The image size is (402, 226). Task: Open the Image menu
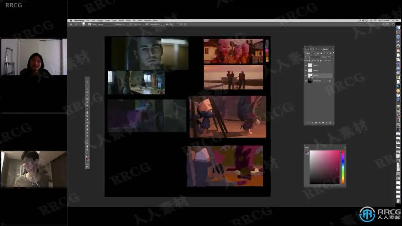(100, 21)
